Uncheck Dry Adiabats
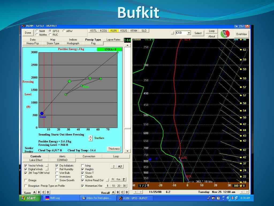The image size is (274, 206). pyautogui.click(x=57, y=165)
